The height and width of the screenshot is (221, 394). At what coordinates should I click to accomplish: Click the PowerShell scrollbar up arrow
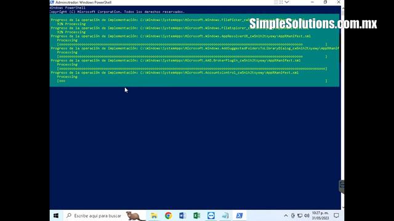343,8
